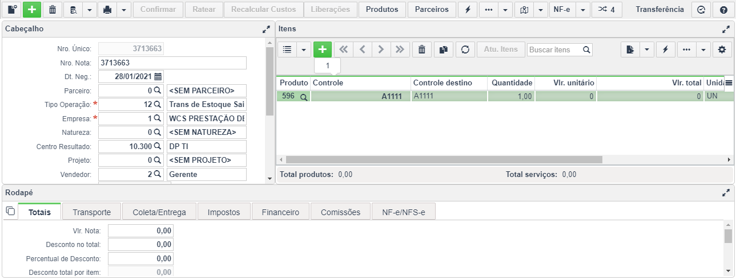Go to last item using double-right arrows

(x=400, y=50)
